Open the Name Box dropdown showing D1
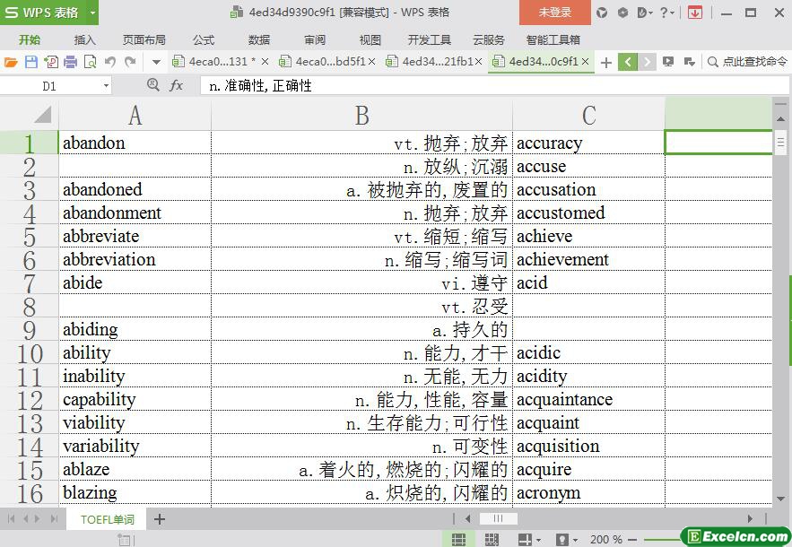Image resolution: width=792 pixels, height=547 pixels. point(106,86)
